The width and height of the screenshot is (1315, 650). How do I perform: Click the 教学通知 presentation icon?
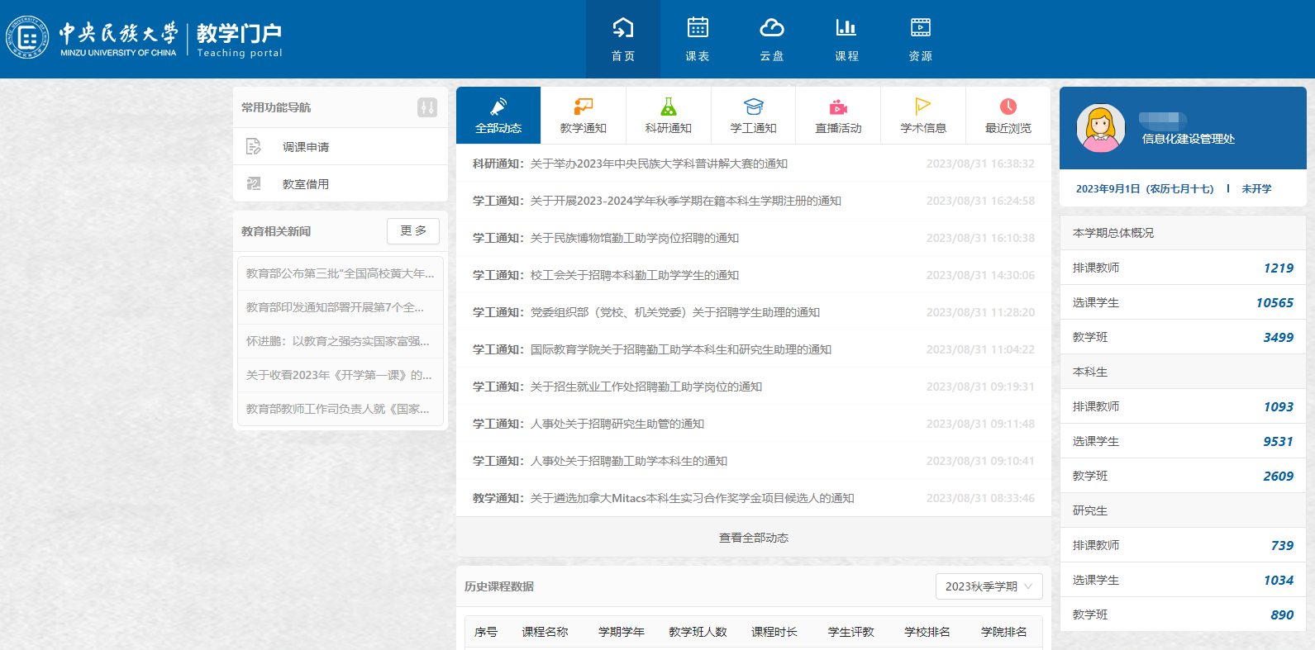tap(584, 107)
